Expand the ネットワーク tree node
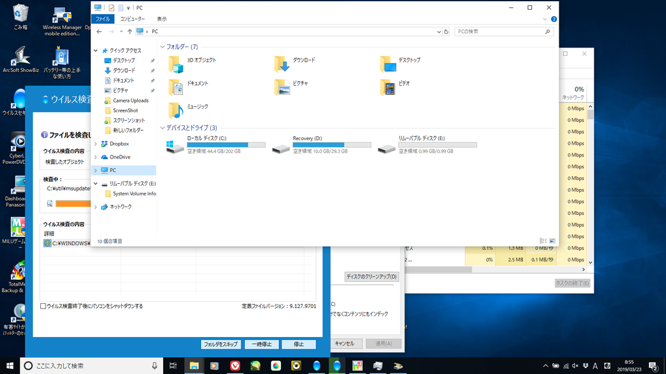The image size is (666, 374). coord(96,206)
